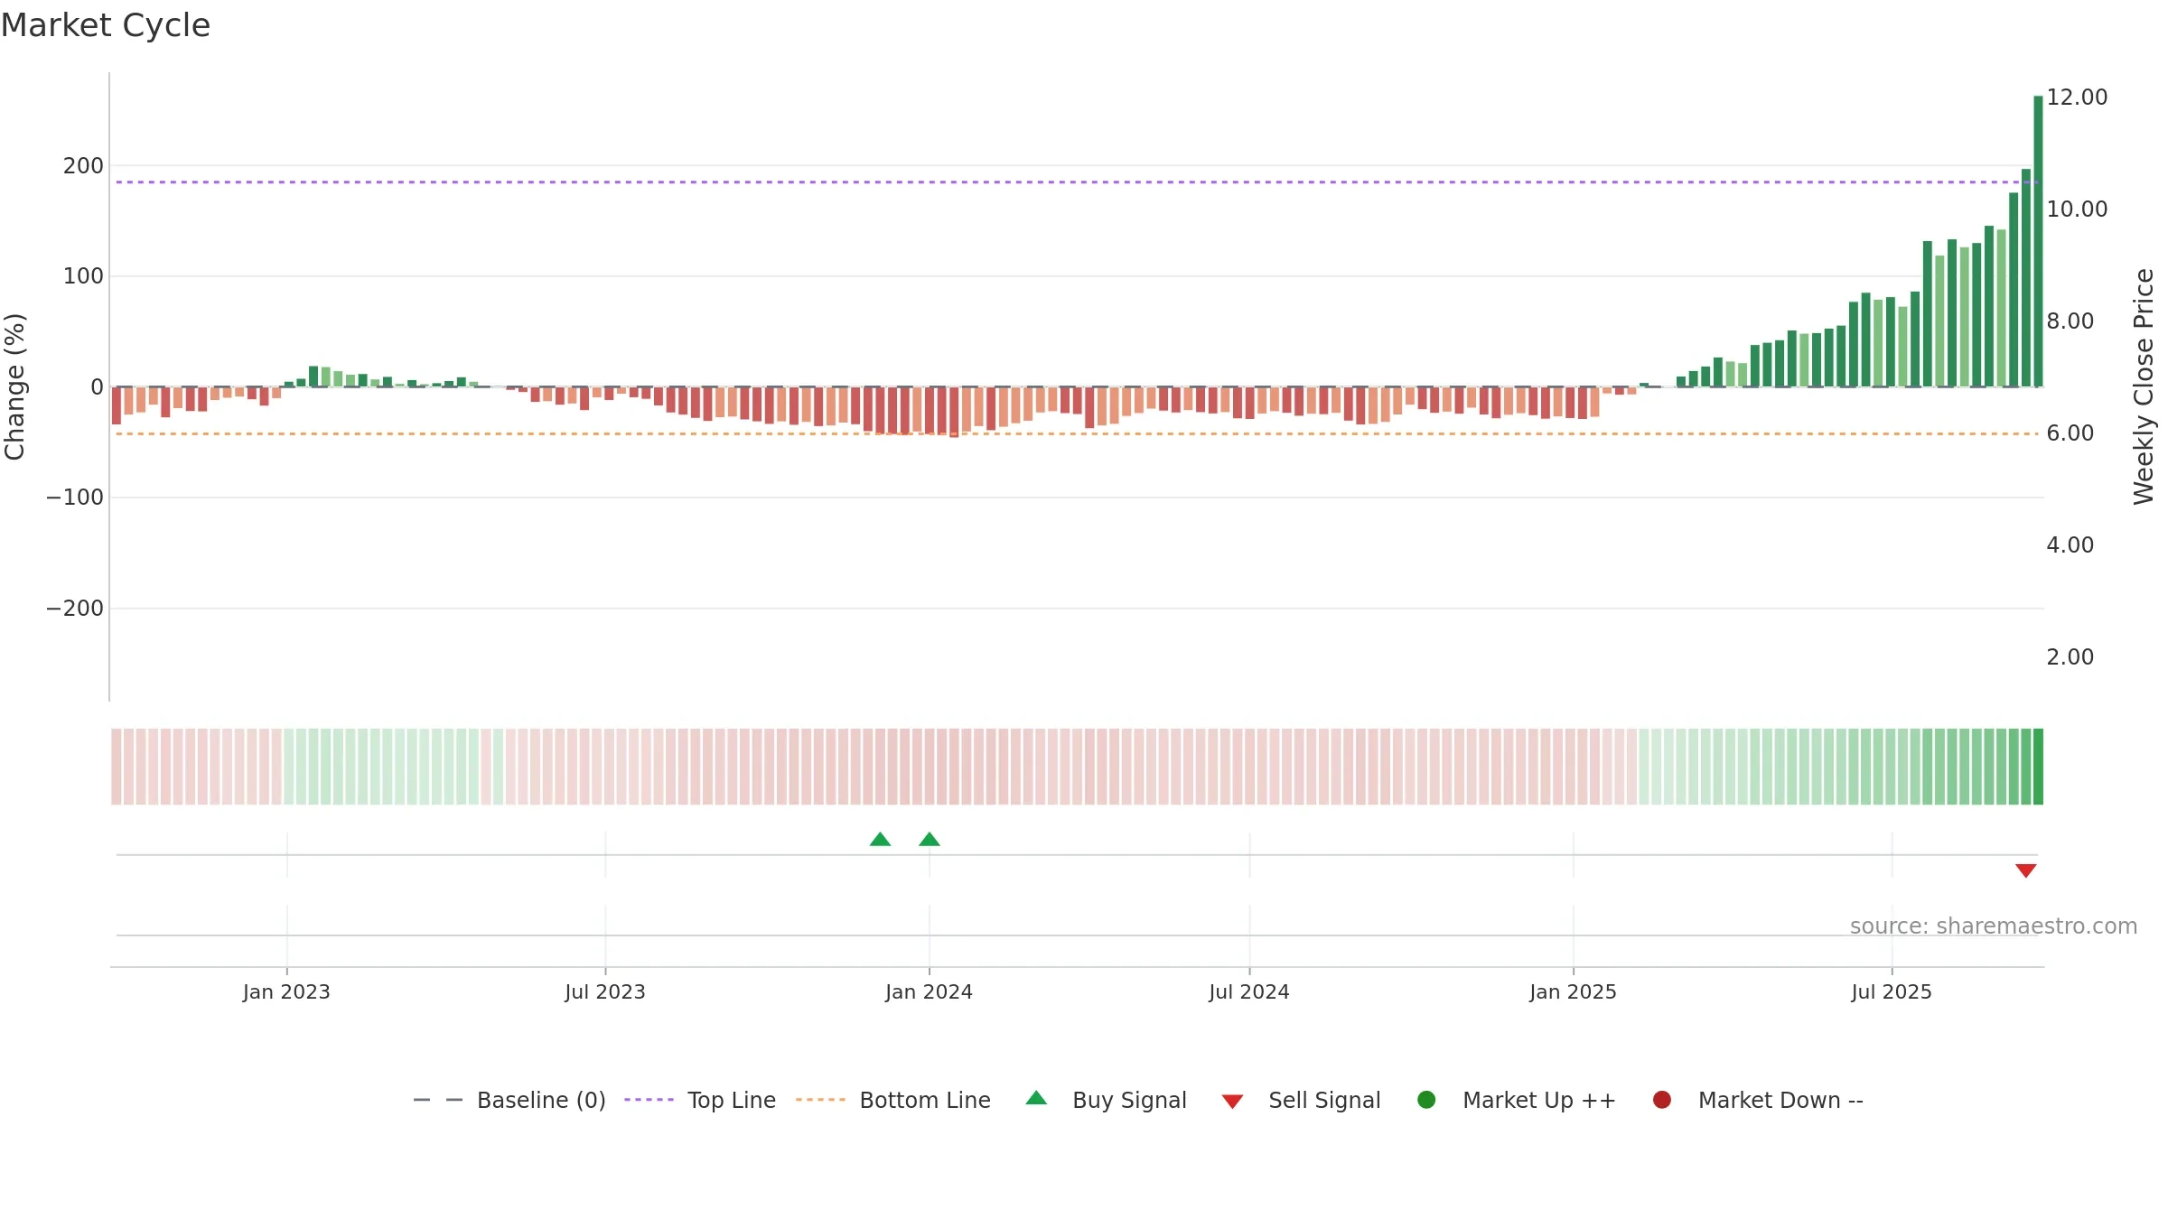This screenshot has width=2168, height=1219.
Task: Toggle the Market Up ++ legend entry
Action: (x=1517, y=1100)
